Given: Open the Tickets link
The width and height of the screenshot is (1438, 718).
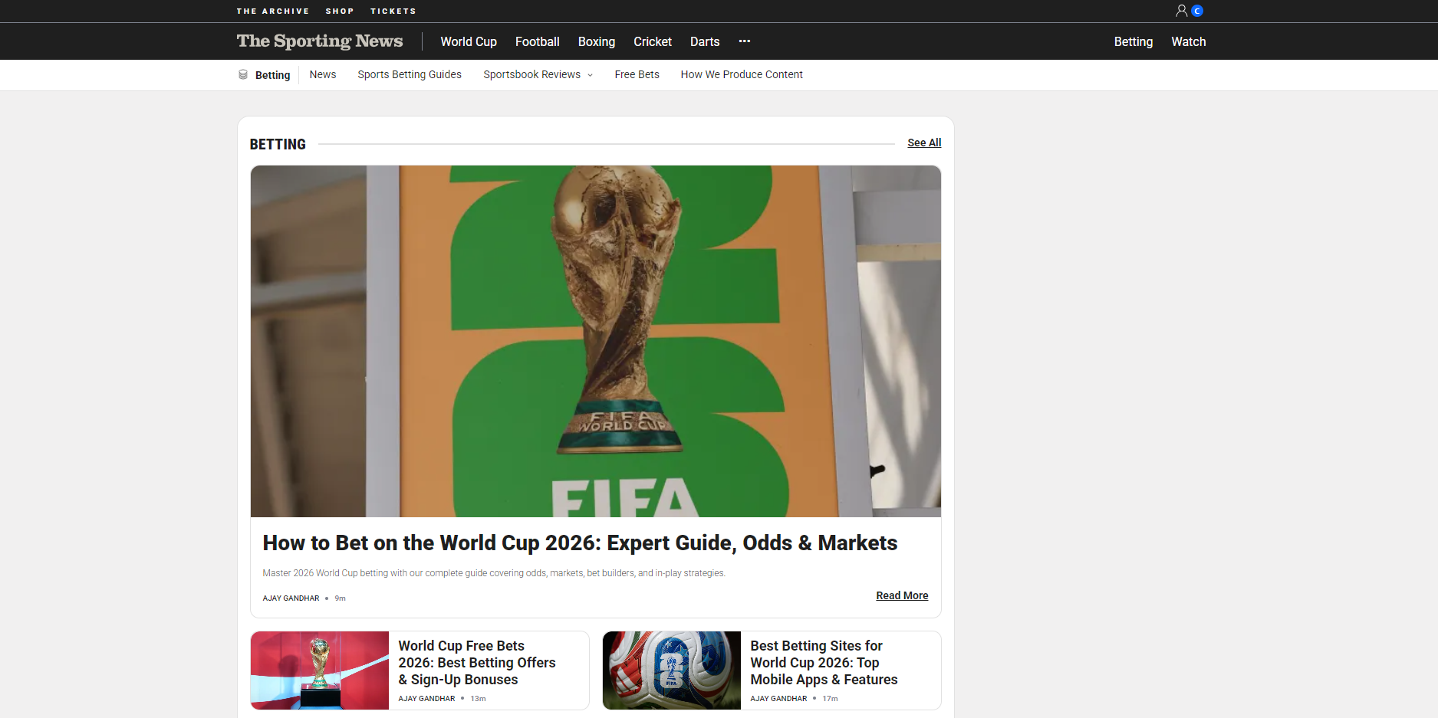Looking at the screenshot, I should pos(393,11).
